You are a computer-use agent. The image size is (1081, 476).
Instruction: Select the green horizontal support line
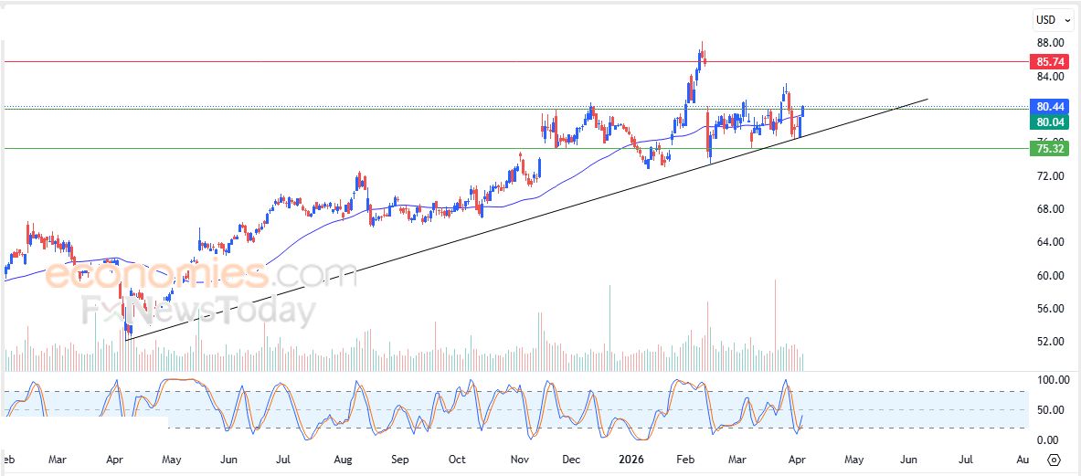(366, 148)
